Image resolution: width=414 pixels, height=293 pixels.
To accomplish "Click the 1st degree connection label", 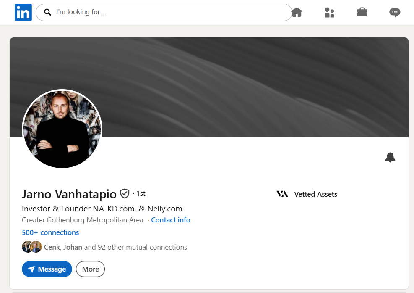I will (141, 193).
